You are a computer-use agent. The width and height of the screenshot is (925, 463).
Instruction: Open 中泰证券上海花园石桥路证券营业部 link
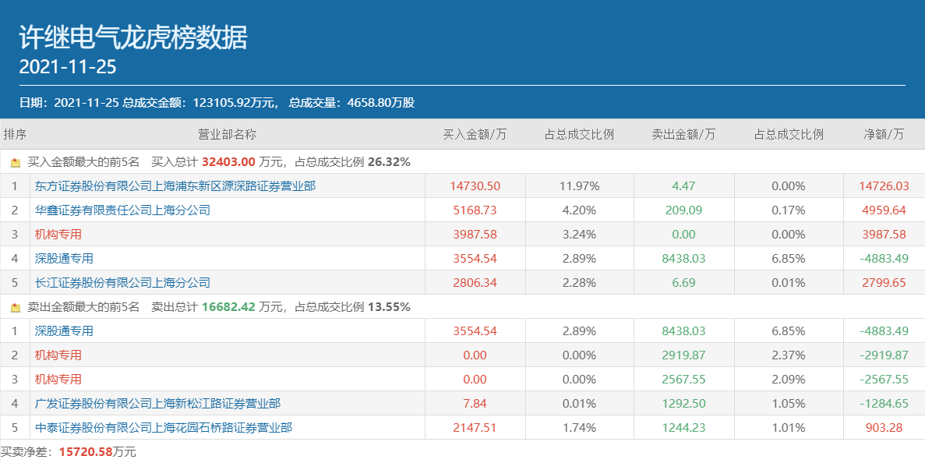(164, 428)
